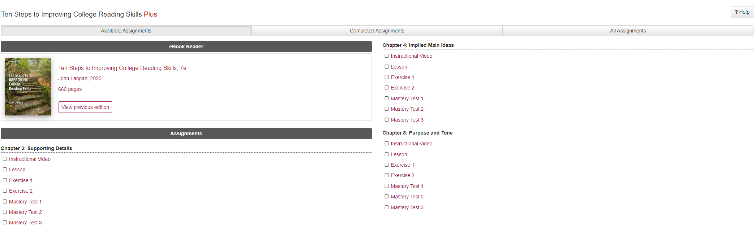Check Chapter 8 Exercise 2 checkbox

coord(387,175)
